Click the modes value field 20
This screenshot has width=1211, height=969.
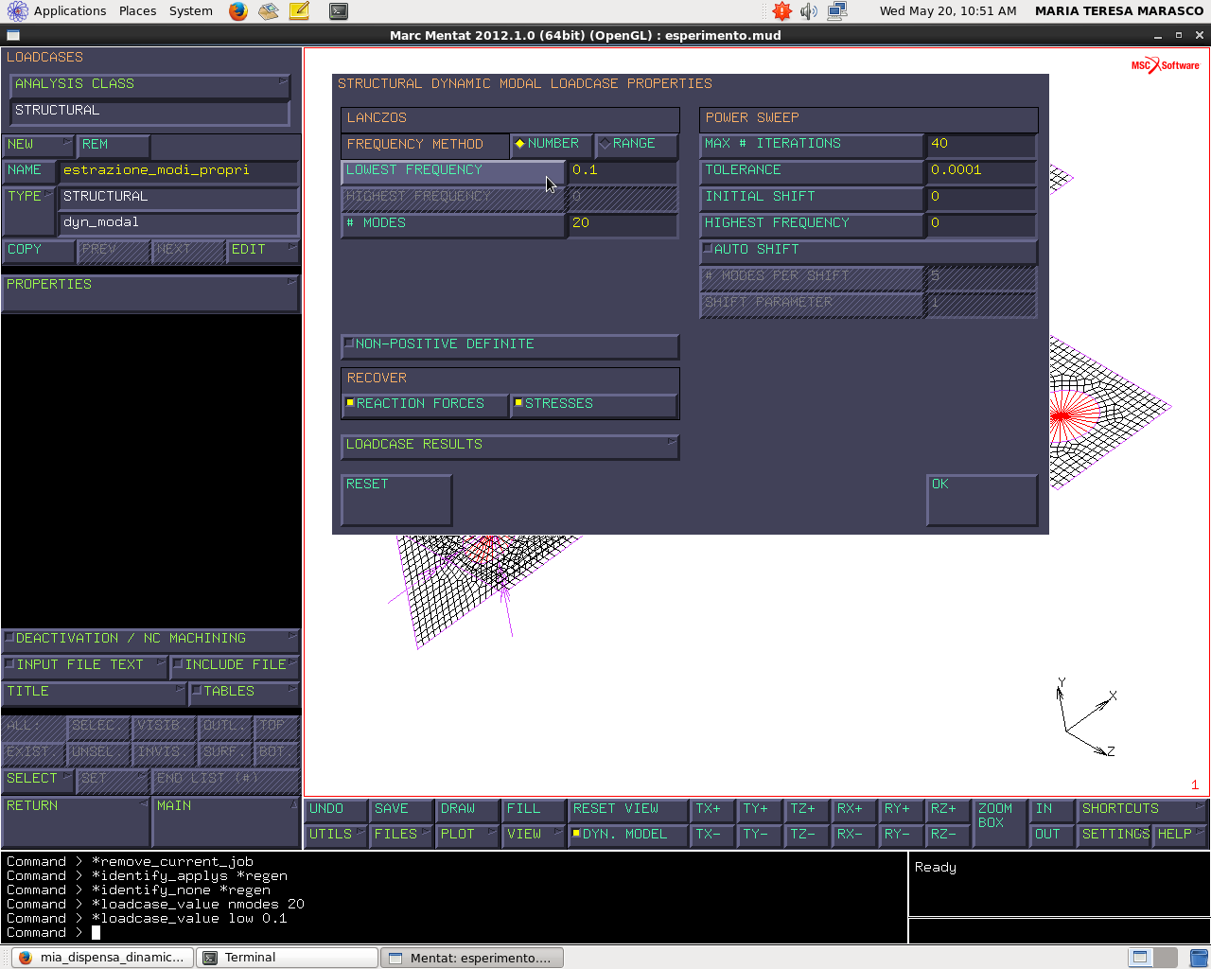click(623, 224)
